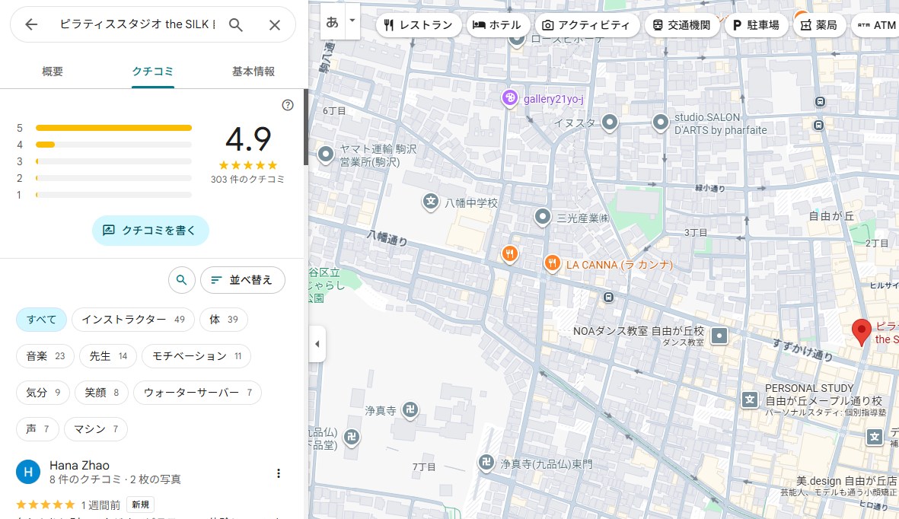Expand input language dropdown arrow next to あ
The image size is (899, 519).
[x=352, y=22]
